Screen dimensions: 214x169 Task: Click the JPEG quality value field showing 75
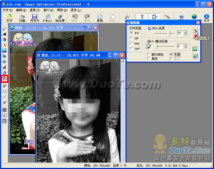click(x=181, y=33)
